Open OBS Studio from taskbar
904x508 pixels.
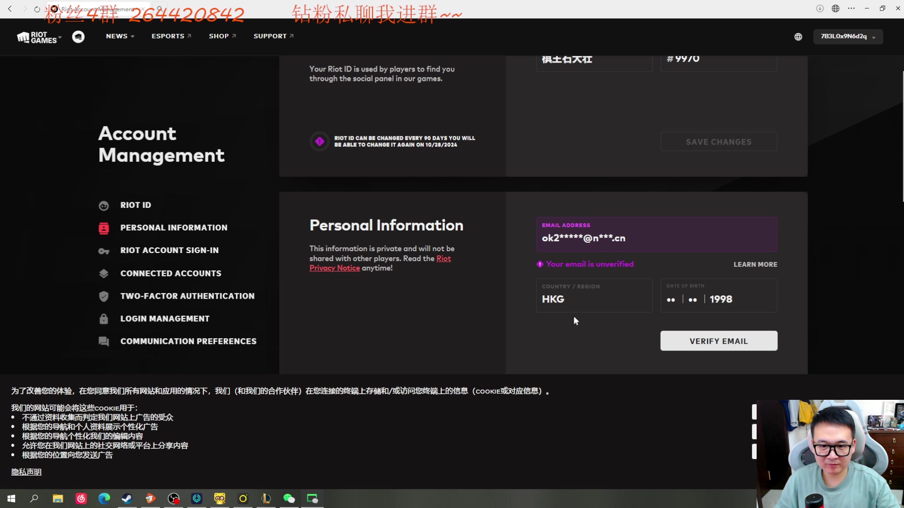[x=174, y=499]
